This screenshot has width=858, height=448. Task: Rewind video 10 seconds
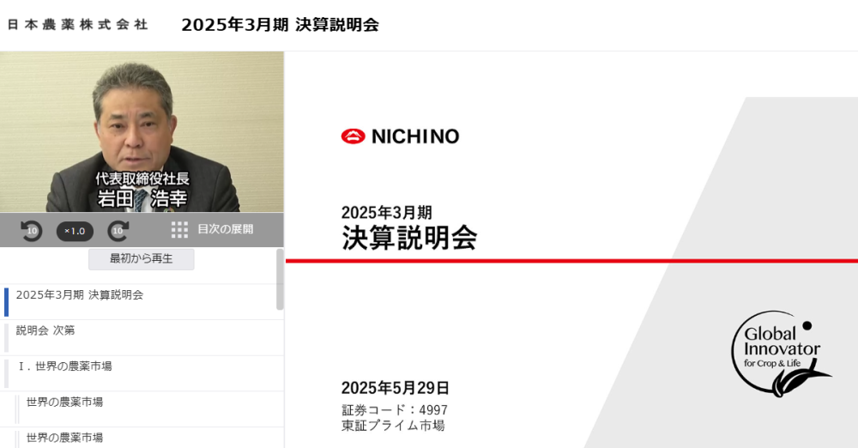click(x=31, y=231)
